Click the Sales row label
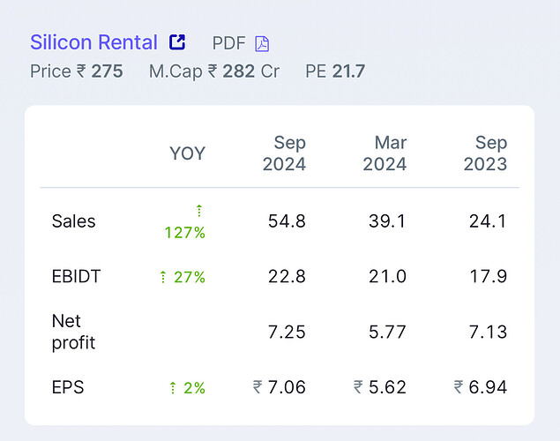The image size is (560, 441). (72, 221)
